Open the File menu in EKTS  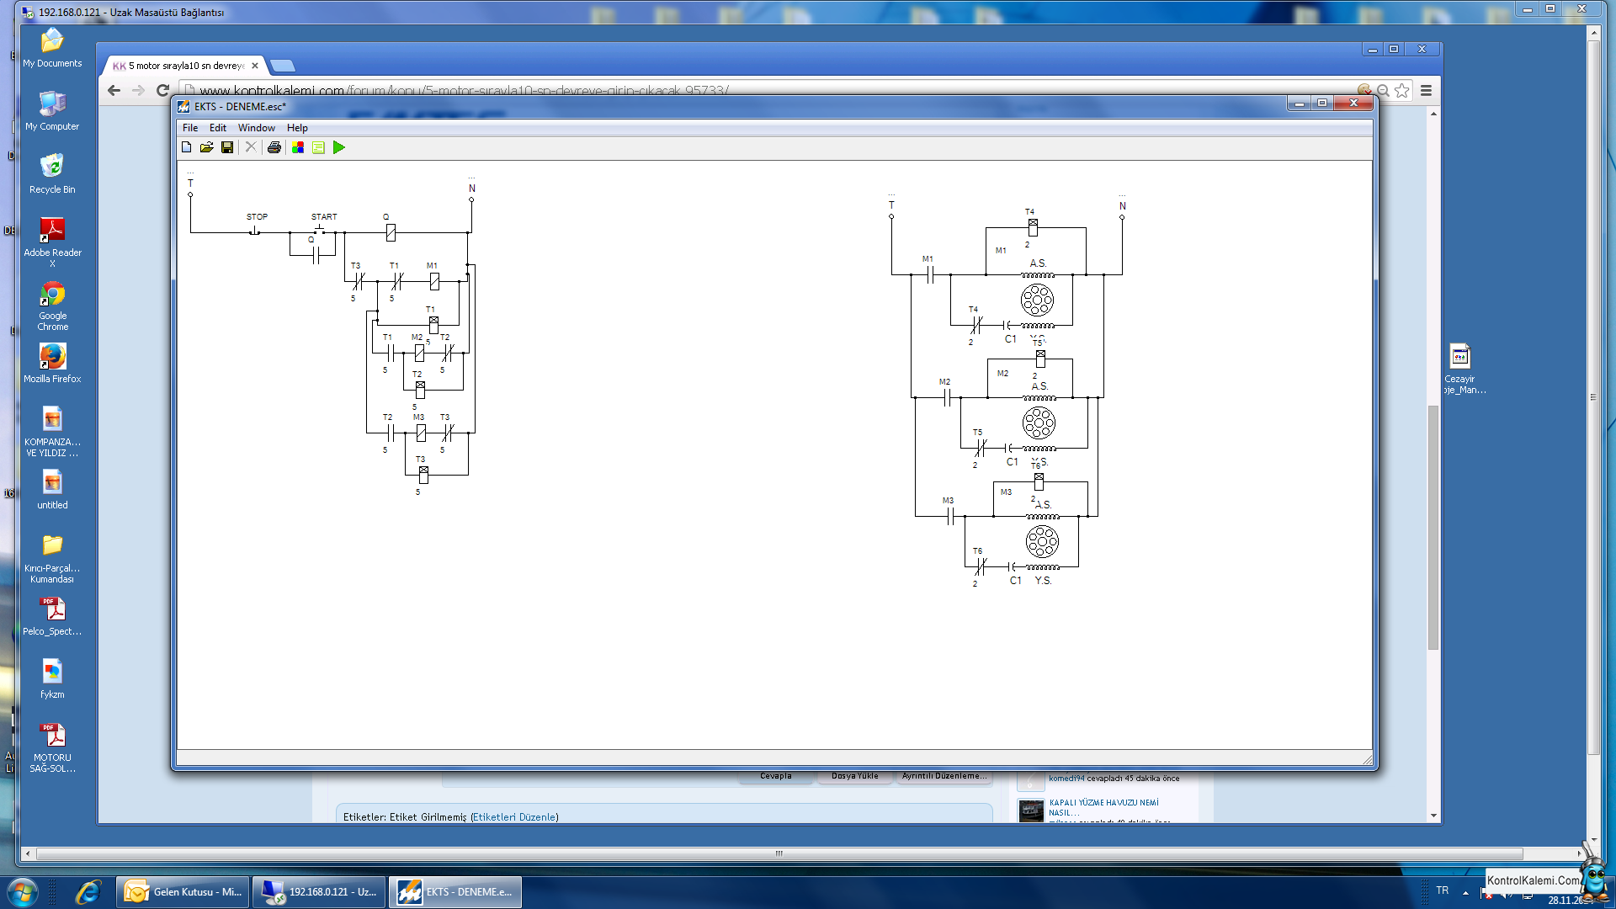coord(190,128)
